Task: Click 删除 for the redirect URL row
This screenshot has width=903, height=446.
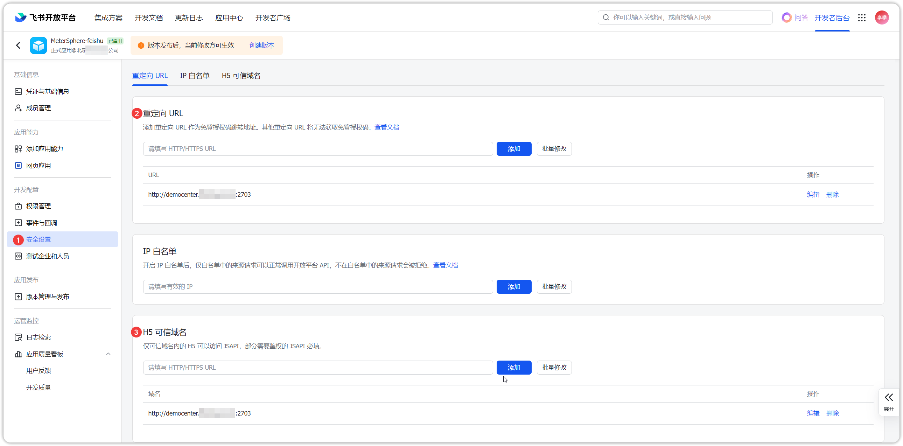Action: click(832, 195)
